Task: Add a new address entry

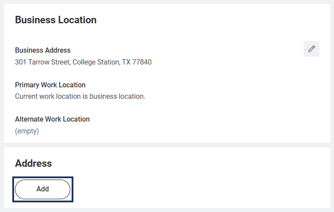Action: coord(43,189)
